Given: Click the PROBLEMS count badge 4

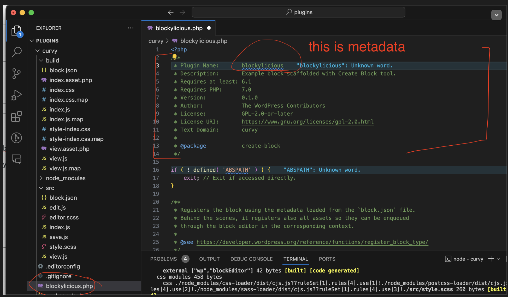Looking at the screenshot, I should (x=185, y=259).
